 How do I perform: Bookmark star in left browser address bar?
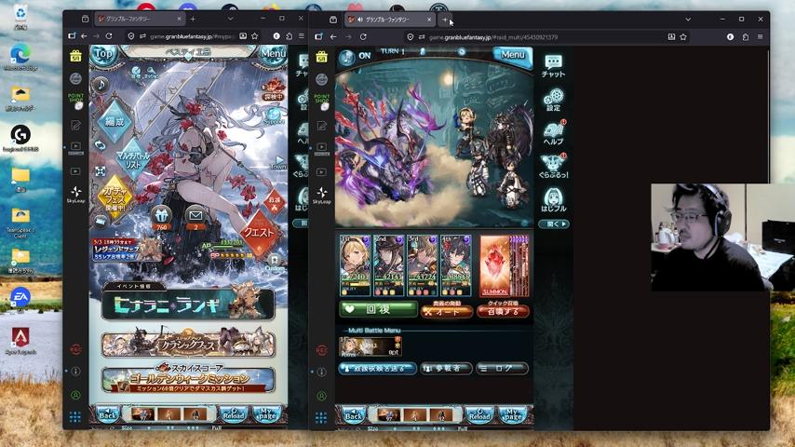click(x=254, y=36)
